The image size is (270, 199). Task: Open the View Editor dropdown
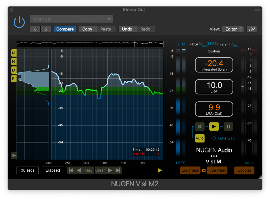233,29
